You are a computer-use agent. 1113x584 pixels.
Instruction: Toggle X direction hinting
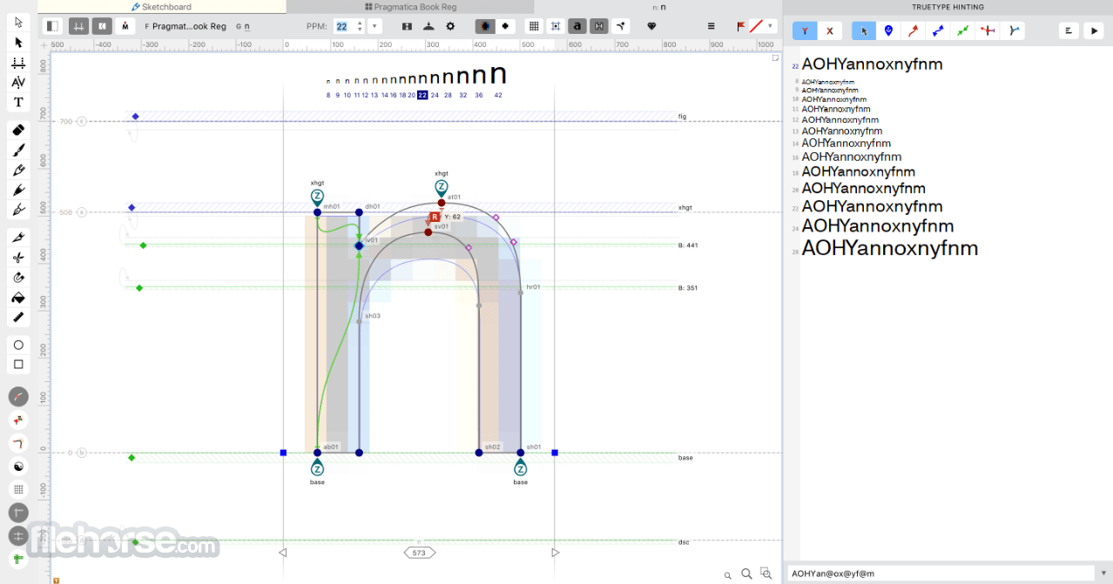pyautogui.click(x=829, y=30)
